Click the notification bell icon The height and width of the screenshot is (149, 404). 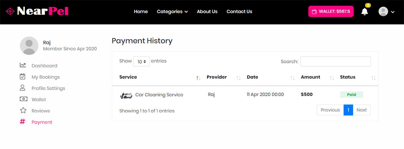tap(364, 11)
